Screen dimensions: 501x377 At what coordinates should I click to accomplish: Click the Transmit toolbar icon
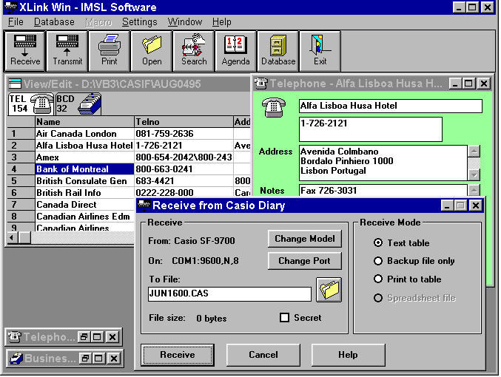tap(67, 50)
